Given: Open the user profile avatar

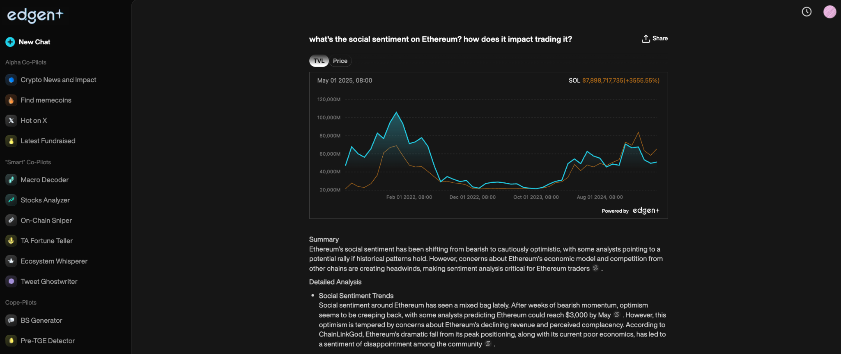Looking at the screenshot, I should [830, 12].
